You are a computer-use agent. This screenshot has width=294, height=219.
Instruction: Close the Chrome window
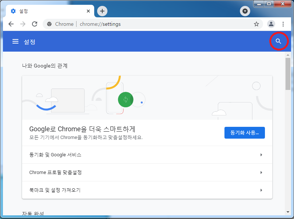(283, 4)
